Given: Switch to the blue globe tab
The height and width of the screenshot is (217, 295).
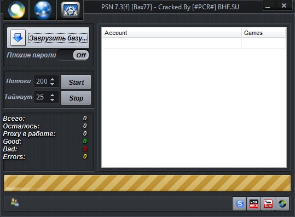Looking at the screenshot, I should pyautogui.click(x=43, y=10).
